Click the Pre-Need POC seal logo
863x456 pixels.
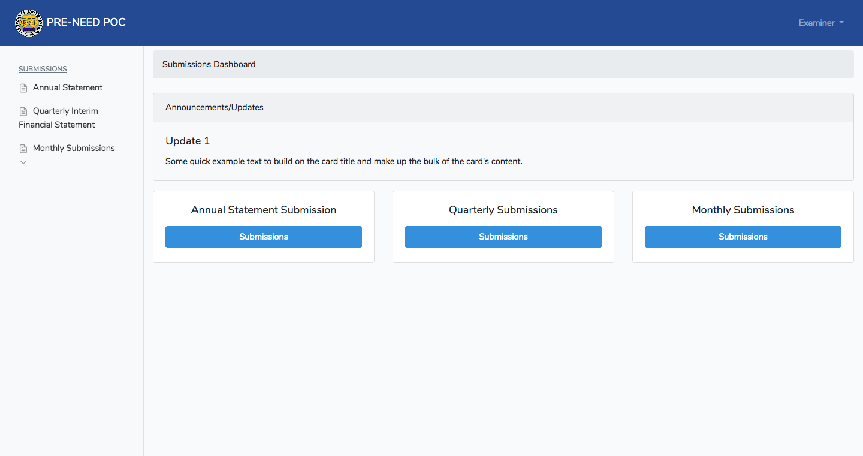coord(29,23)
